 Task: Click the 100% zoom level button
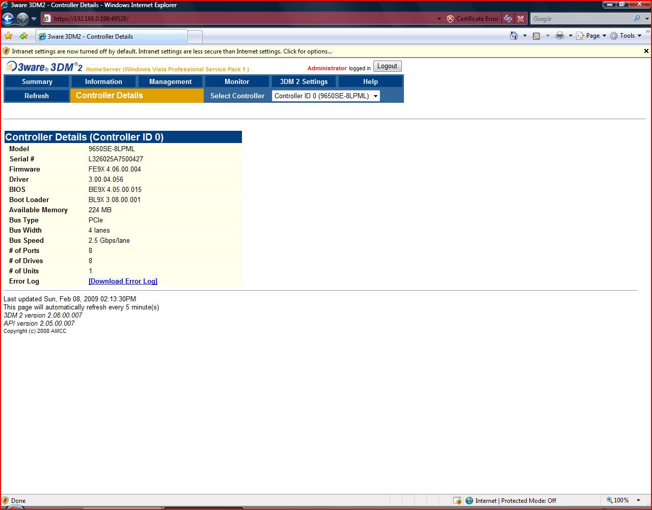pos(617,500)
